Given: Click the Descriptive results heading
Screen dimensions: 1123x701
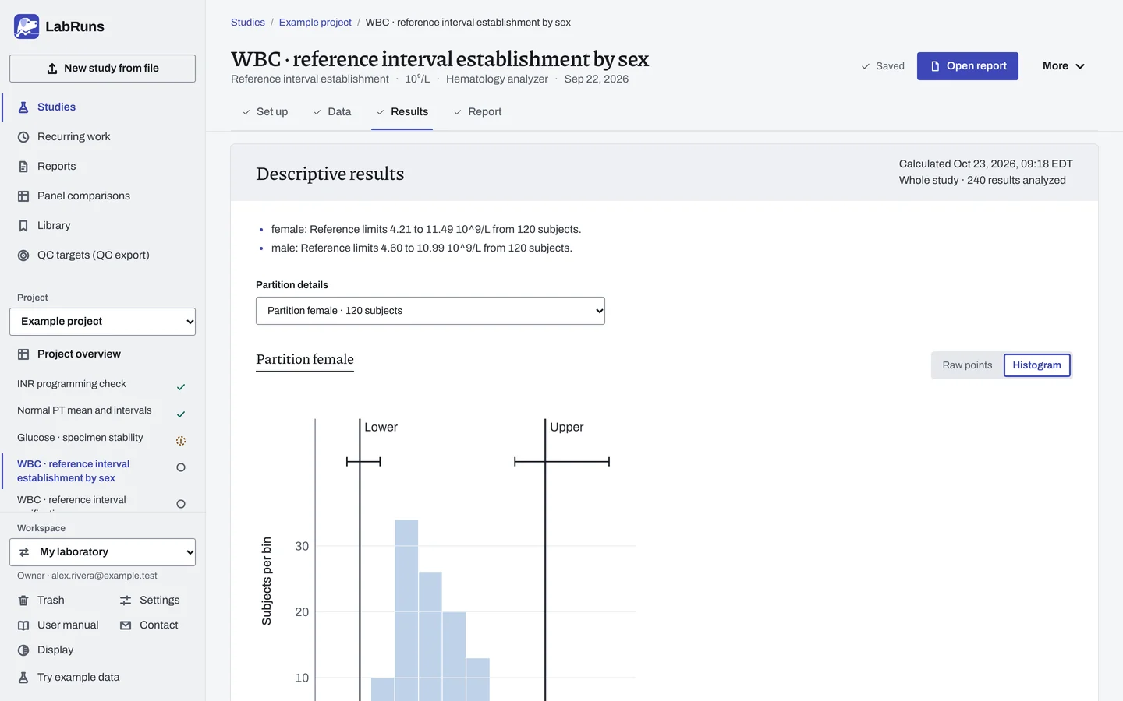Looking at the screenshot, I should pyautogui.click(x=330, y=174).
